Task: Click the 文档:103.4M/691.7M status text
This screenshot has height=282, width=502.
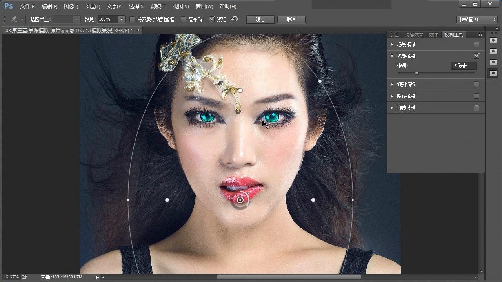Action: pyautogui.click(x=62, y=277)
